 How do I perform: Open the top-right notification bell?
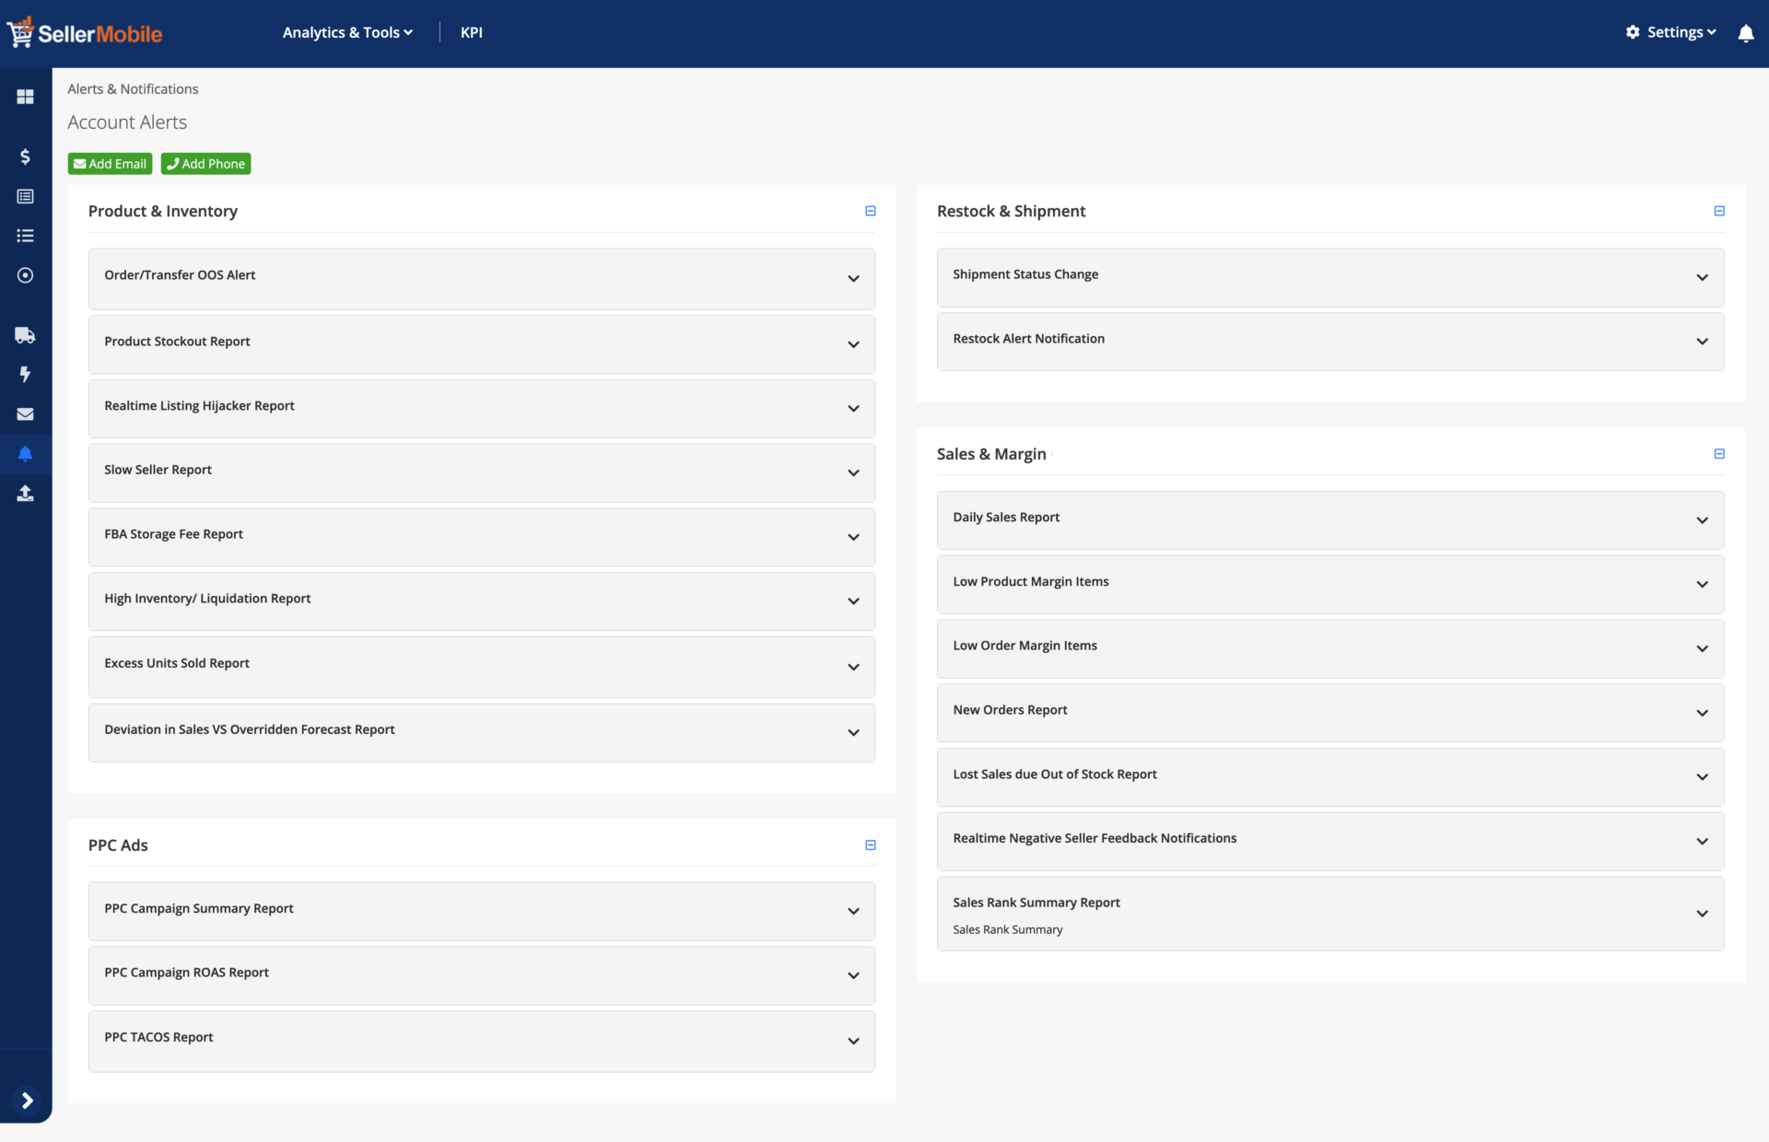[1745, 33]
